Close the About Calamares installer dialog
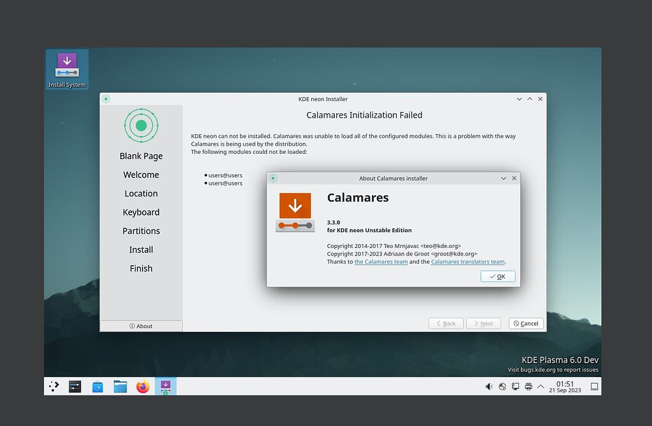 [514, 178]
